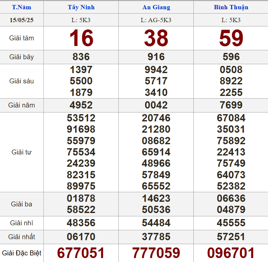This screenshot has height=262, width=268.
Task: Open the Bình Thuận province link
Action: (231, 7)
